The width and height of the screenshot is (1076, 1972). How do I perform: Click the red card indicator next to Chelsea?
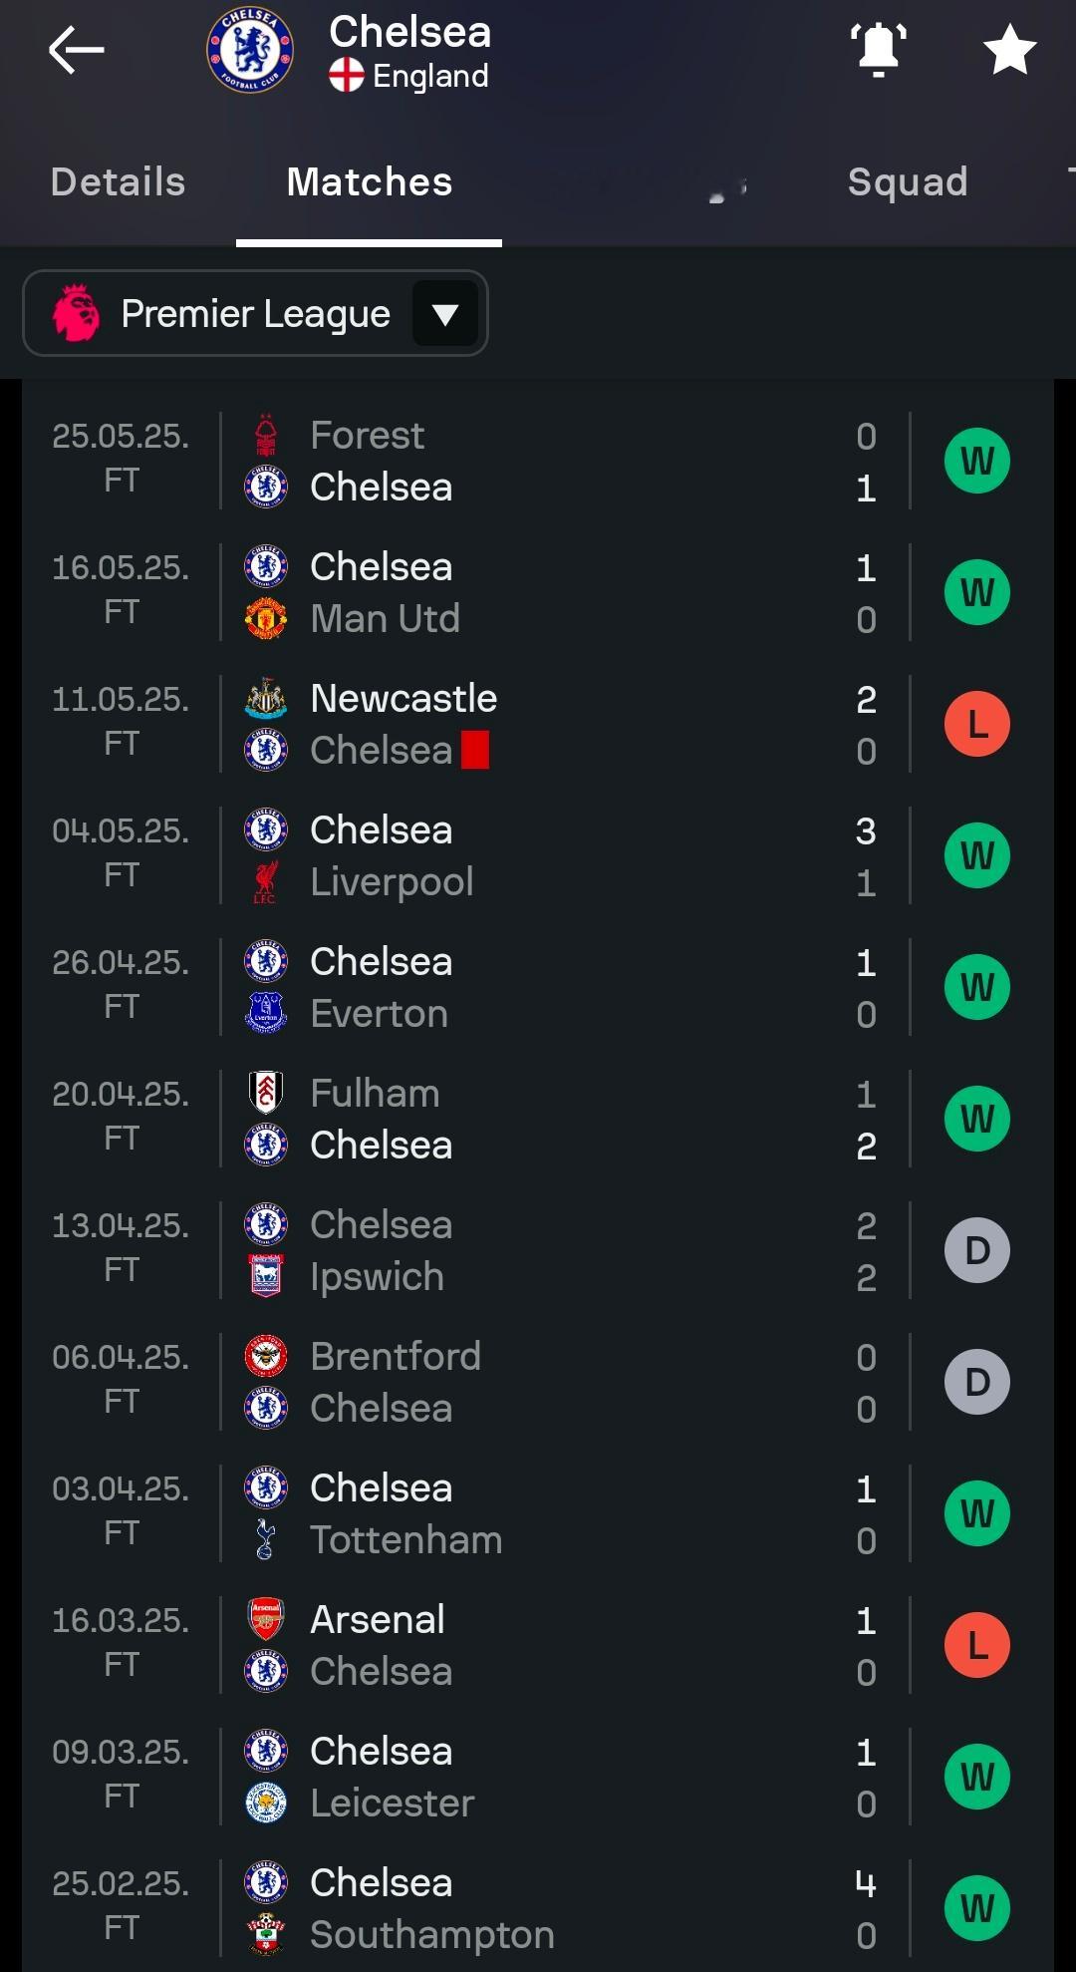[x=475, y=751]
